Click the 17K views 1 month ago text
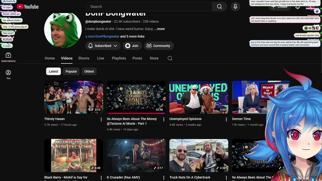 click(248, 125)
